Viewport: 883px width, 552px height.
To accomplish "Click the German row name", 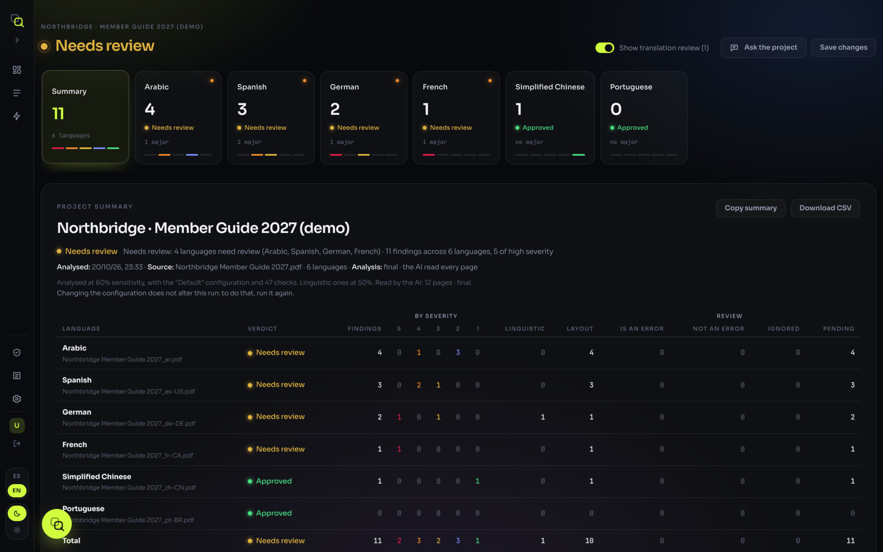I will pyautogui.click(x=77, y=412).
